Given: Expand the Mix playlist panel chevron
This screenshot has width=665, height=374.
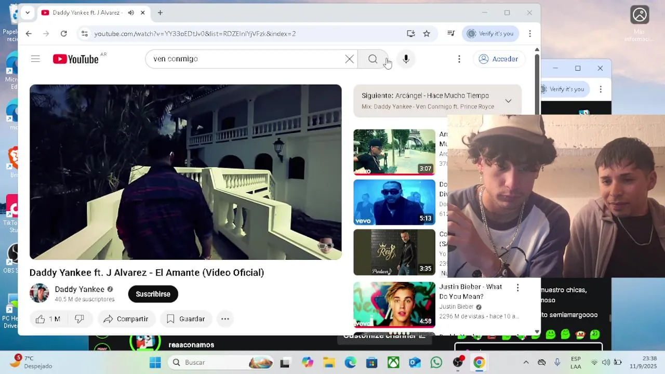Looking at the screenshot, I should pyautogui.click(x=508, y=101).
